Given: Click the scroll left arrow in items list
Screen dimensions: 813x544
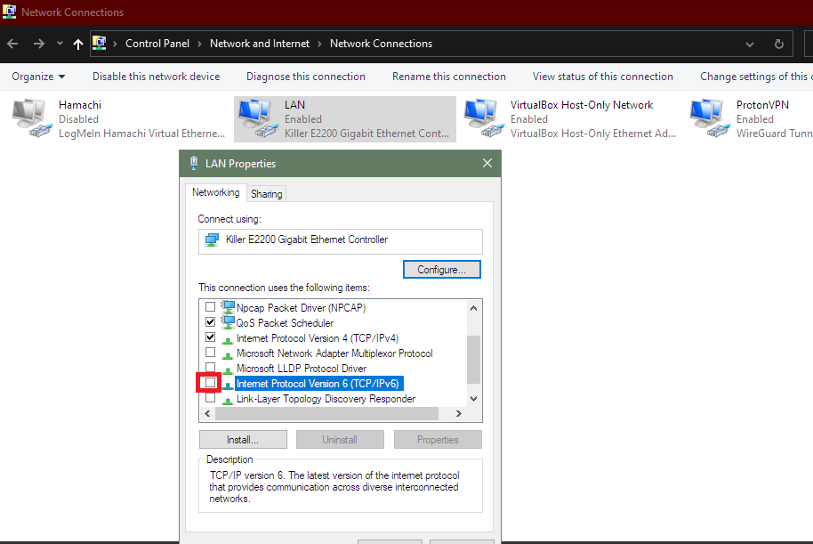Looking at the screenshot, I should 207,414.
